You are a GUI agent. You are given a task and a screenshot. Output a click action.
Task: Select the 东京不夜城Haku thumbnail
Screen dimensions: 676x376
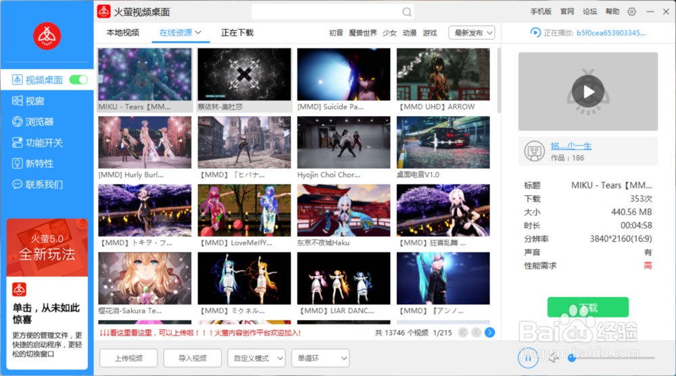[343, 210]
